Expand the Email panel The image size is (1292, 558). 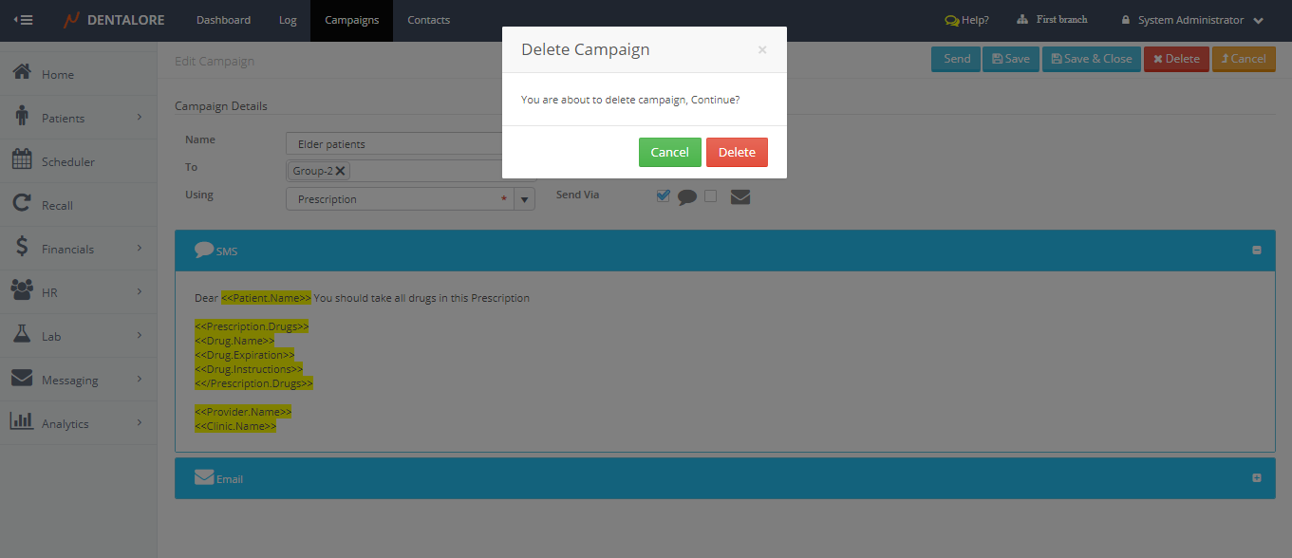pyautogui.click(x=1256, y=478)
